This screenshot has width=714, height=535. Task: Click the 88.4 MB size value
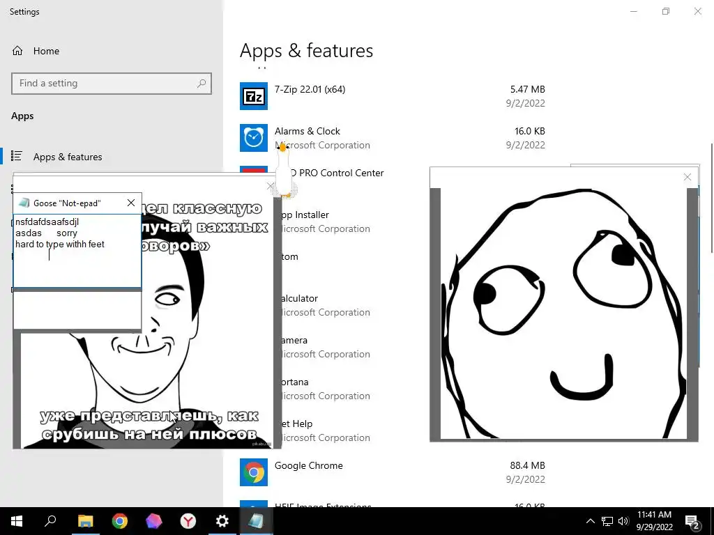click(x=527, y=465)
